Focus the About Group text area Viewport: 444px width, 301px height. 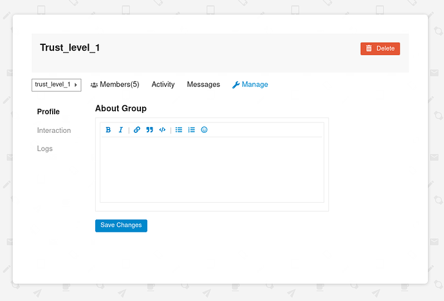click(212, 169)
